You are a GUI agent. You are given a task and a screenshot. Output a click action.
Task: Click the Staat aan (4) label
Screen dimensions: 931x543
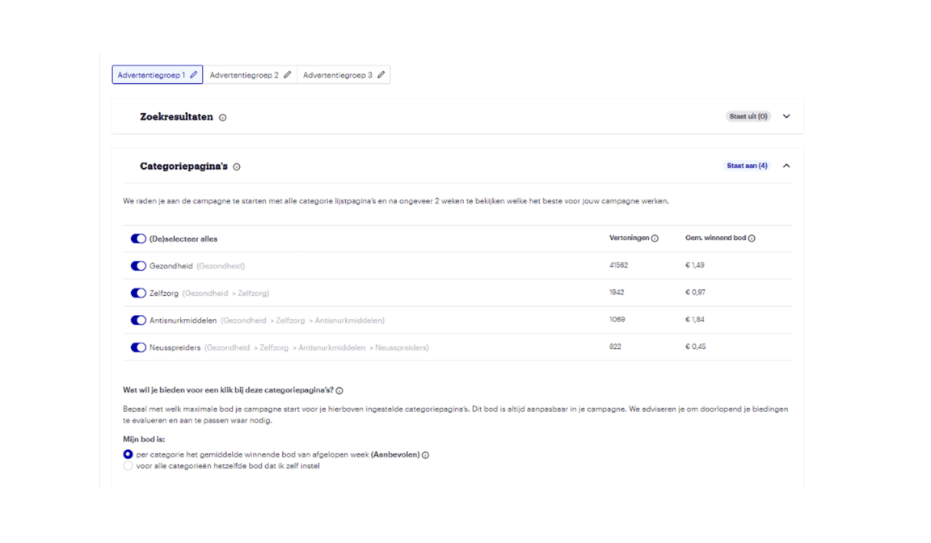(748, 166)
